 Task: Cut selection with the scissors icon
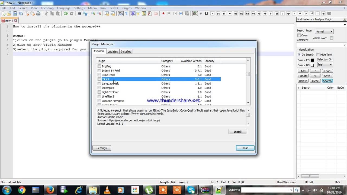(x=46, y=14)
